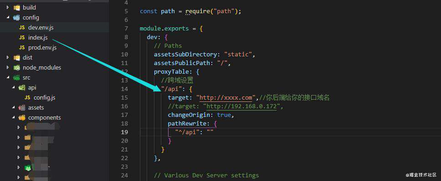Click line number 7 in gutter

(x=126, y=29)
